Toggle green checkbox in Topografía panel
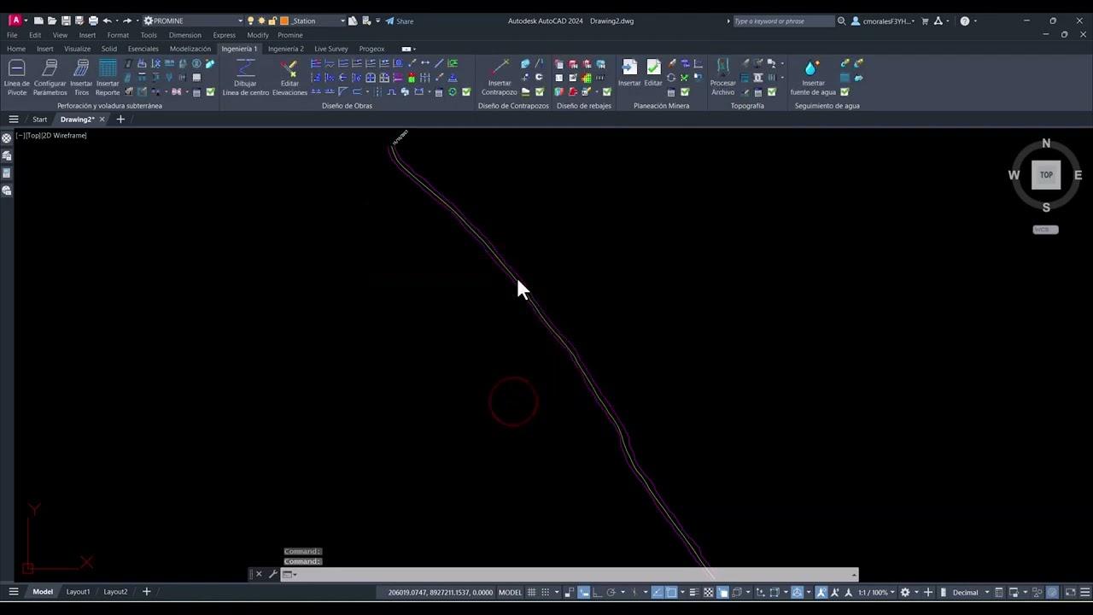This screenshot has height=615, width=1093. (x=772, y=92)
